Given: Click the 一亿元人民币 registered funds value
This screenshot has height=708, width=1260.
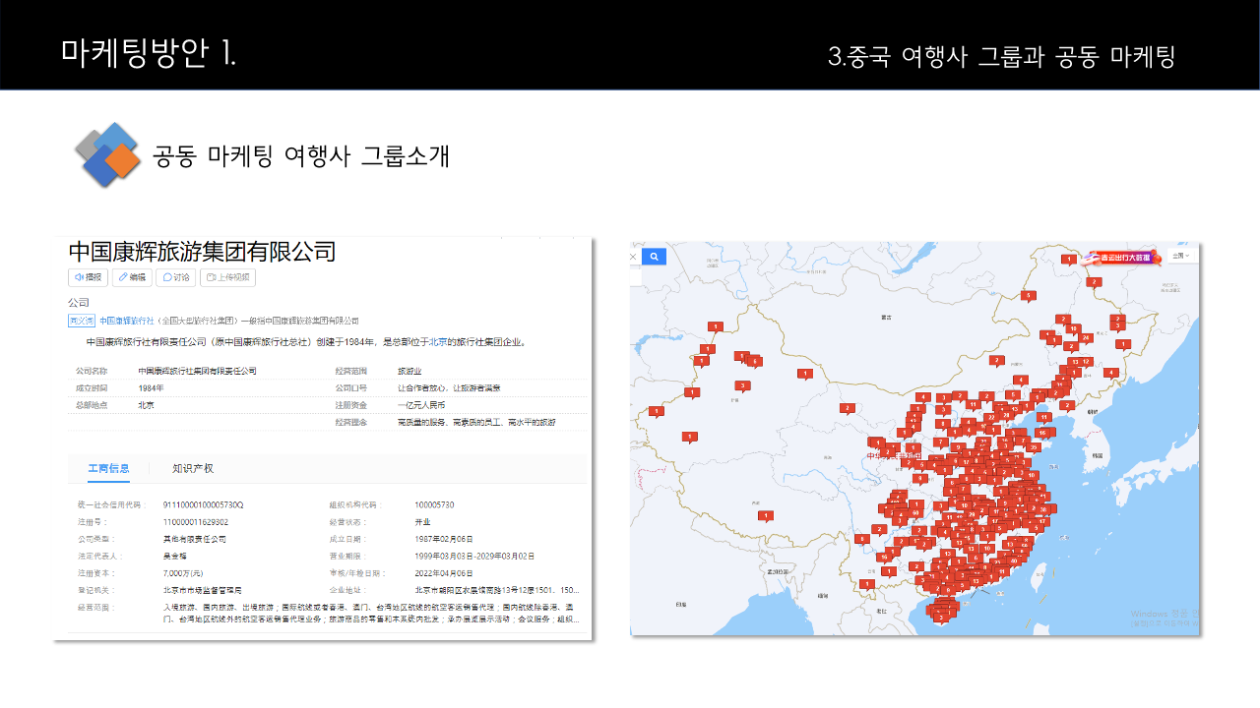Looking at the screenshot, I should [x=421, y=404].
